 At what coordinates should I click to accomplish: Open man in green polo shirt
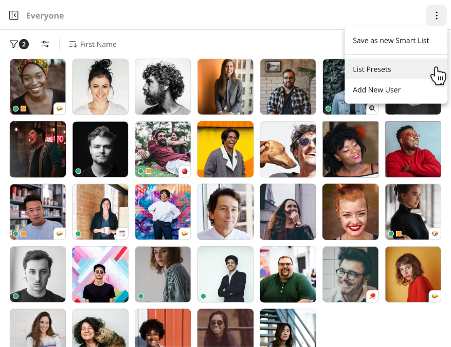(x=288, y=275)
